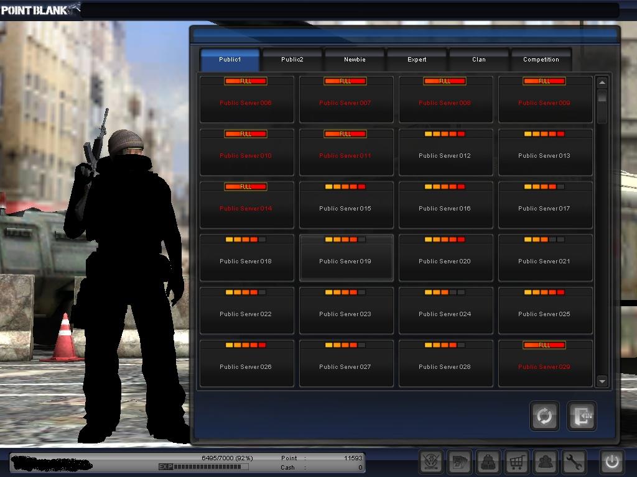637x477 pixels.
Task: Open the backpack inventory
Action: 488,461
